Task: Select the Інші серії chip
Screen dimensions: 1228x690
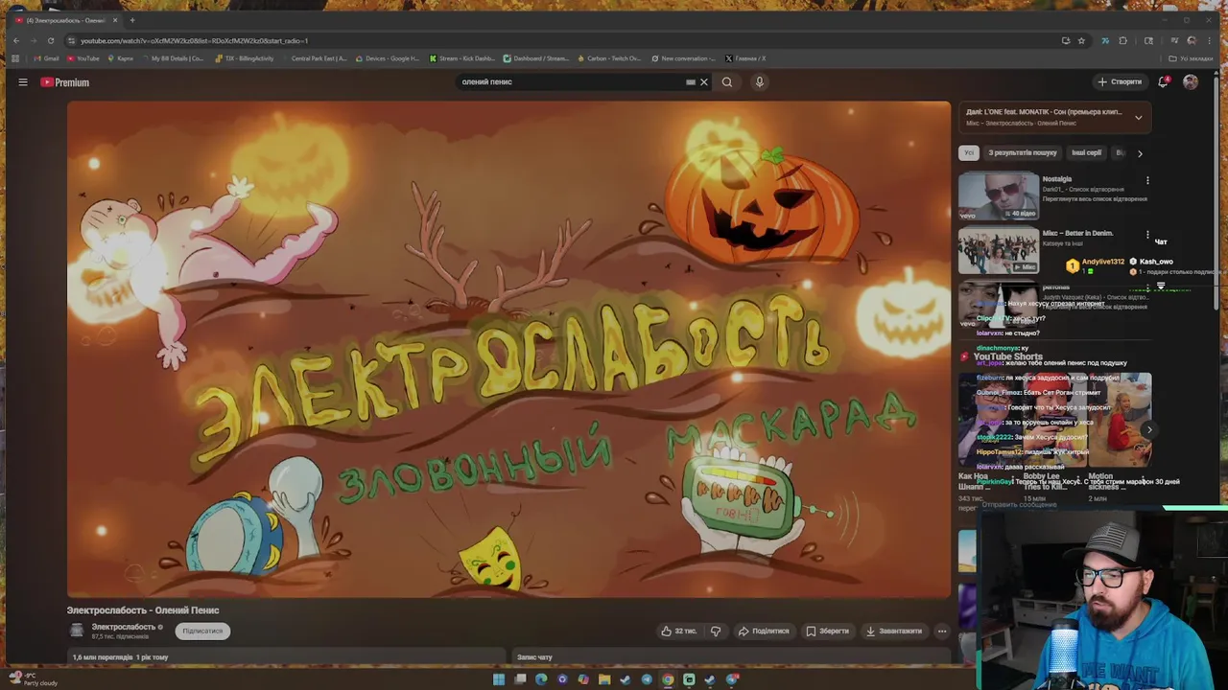Action: (1087, 153)
